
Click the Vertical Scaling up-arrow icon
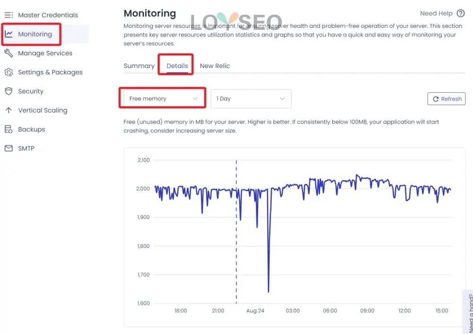[x=9, y=110]
